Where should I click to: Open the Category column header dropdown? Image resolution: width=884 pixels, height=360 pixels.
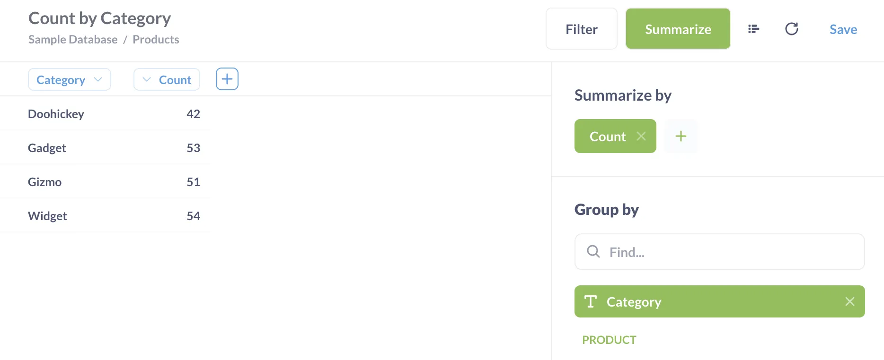pos(69,80)
